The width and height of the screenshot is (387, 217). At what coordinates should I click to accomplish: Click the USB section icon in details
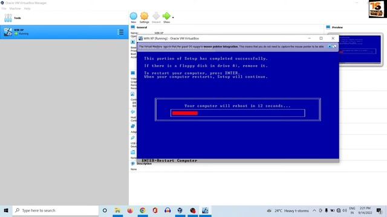coord(133,138)
